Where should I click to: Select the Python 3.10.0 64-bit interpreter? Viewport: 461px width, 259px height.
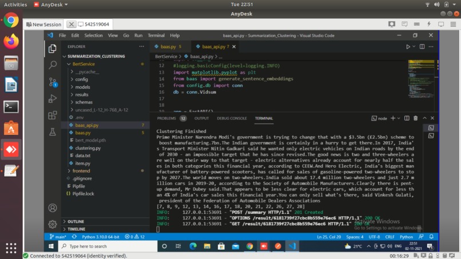click(101, 237)
